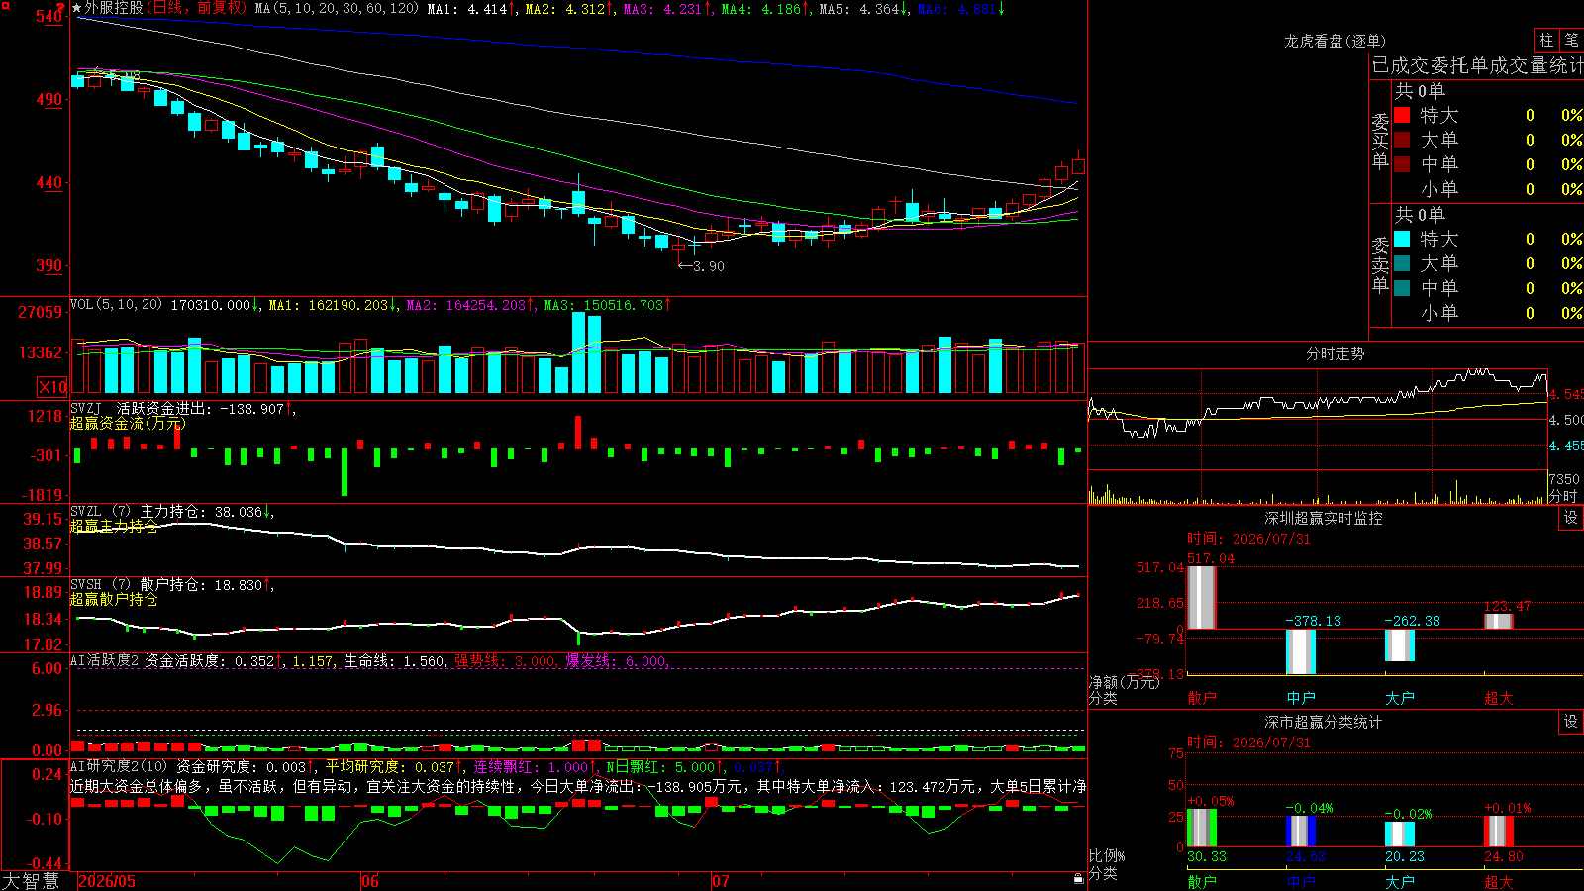Click the lock icon on the date axis
The width and height of the screenshot is (1584, 891).
click(1078, 878)
